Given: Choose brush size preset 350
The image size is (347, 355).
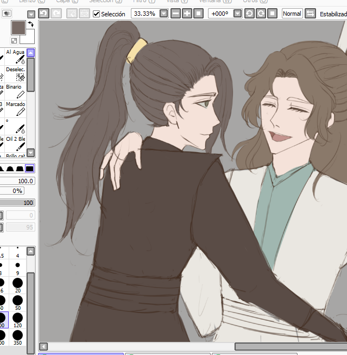Looking at the screenshot, I should pyautogui.click(x=17, y=338).
